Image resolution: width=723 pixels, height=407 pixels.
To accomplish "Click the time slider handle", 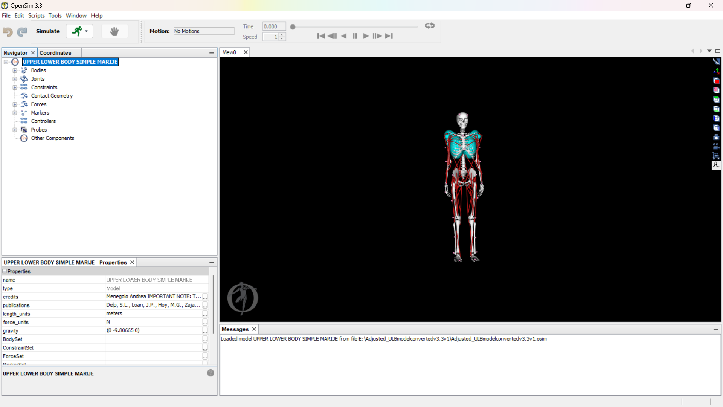I will point(293,27).
